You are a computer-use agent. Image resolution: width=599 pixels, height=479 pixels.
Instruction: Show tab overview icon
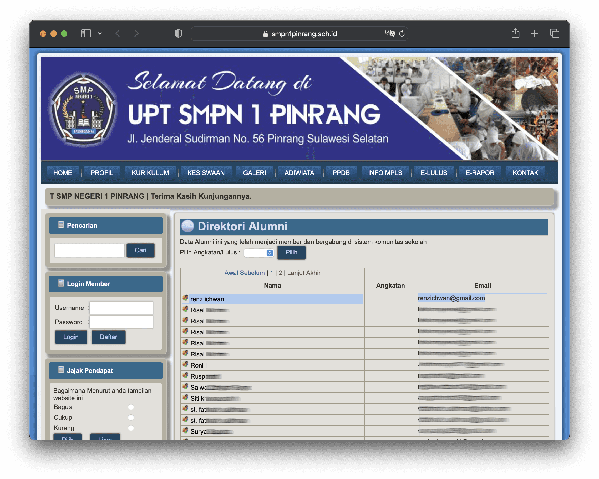(x=555, y=34)
